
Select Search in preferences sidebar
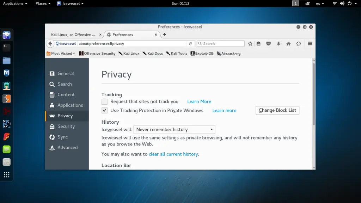[x=67, y=84]
